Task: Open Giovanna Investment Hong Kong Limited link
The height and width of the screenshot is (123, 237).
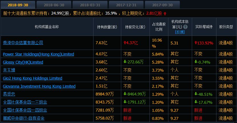Action: 39,86
